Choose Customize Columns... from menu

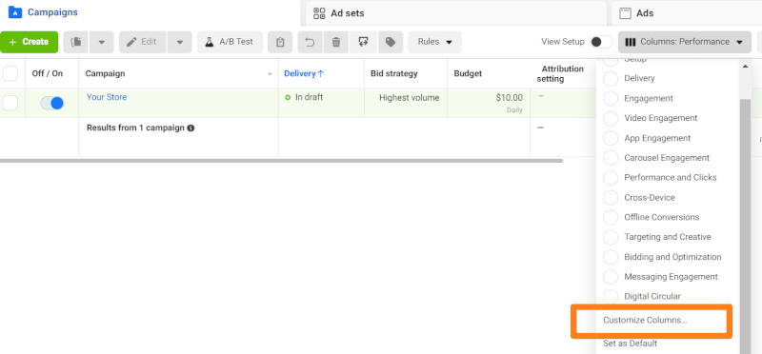coord(645,321)
